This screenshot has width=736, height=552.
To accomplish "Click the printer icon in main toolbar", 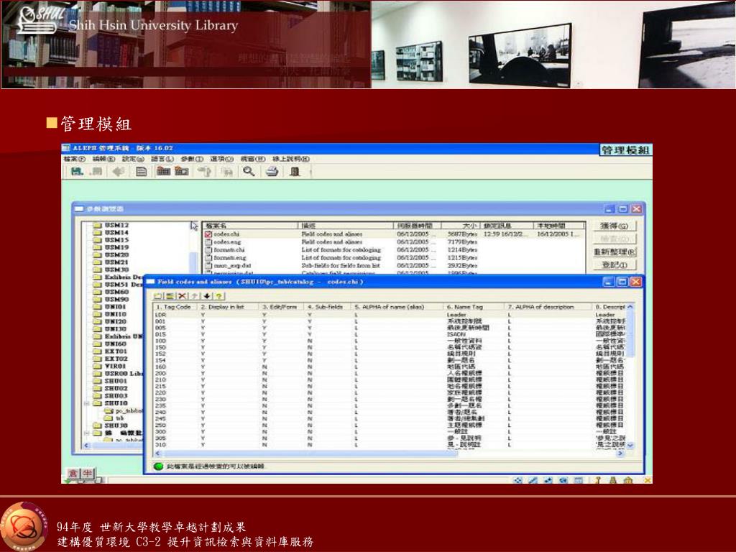I will click(x=272, y=171).
